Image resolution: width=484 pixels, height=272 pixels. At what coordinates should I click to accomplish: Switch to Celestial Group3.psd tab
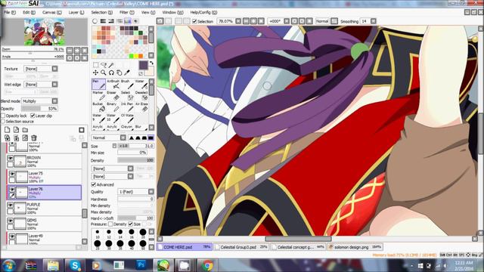(x=241, y=247)
